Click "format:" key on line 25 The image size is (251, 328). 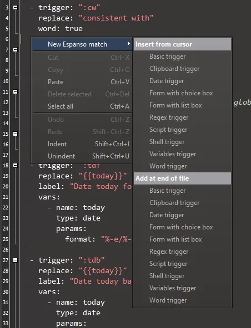click(x=81, y=239)
